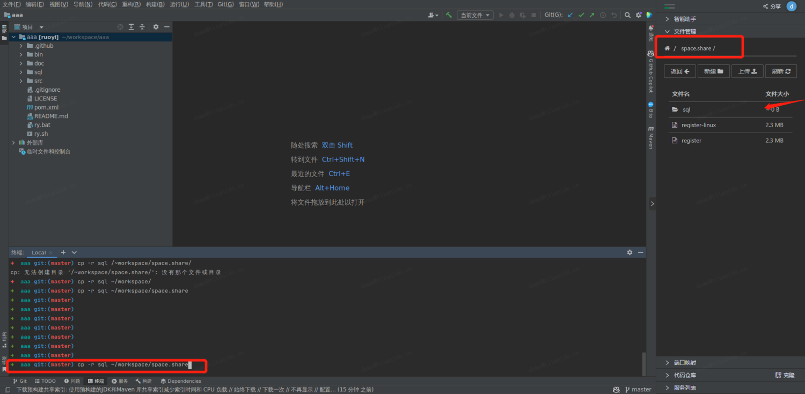The image size is (805, 394).
Task: Expand the src folder
Action: pos(21,81)
